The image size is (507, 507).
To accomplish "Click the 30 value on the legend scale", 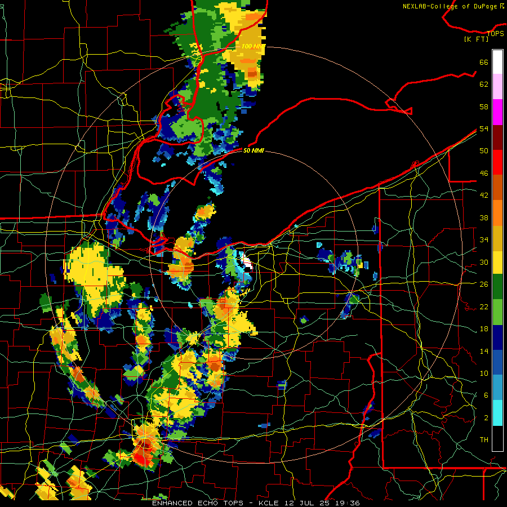I will [484, 262].
